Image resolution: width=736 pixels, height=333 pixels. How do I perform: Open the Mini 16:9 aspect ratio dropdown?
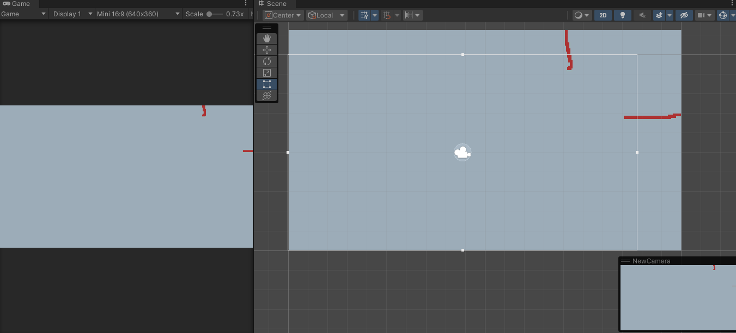coord(135,14)
